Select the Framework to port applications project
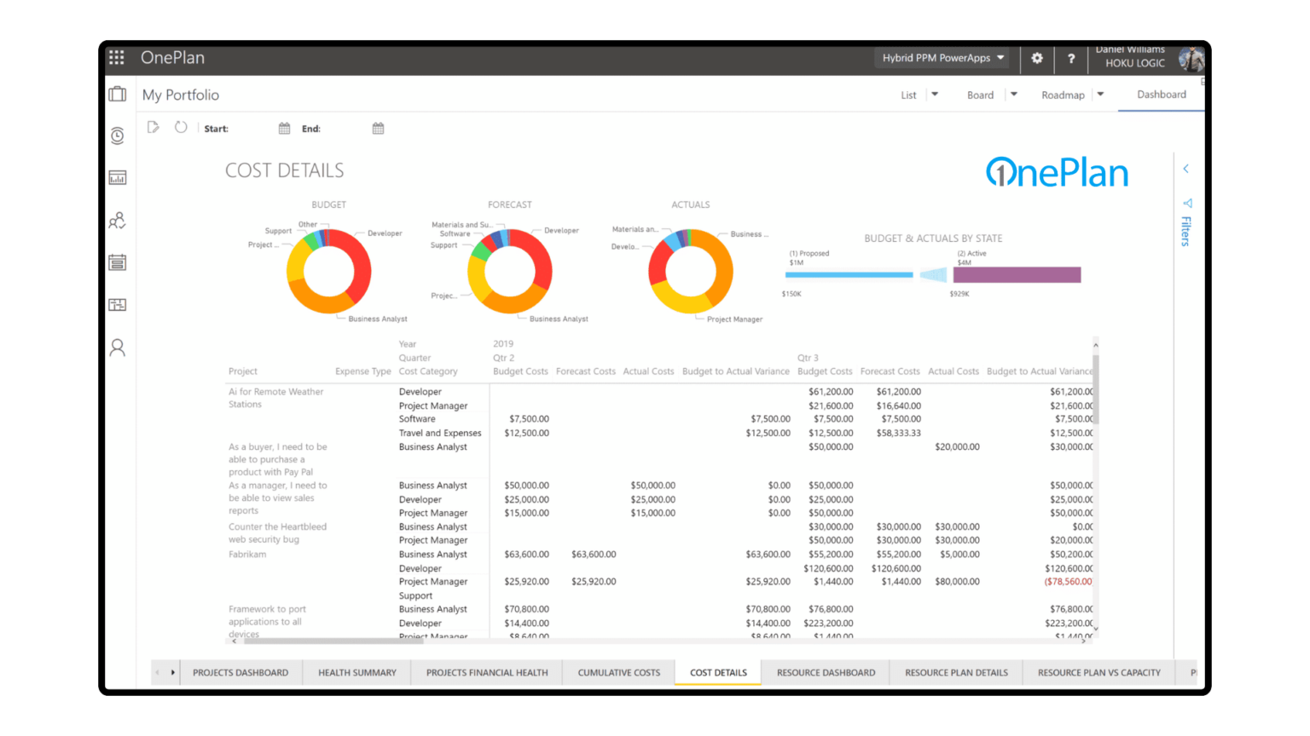Viewport: 1310px width, 736px height. (x=267, y=622)
